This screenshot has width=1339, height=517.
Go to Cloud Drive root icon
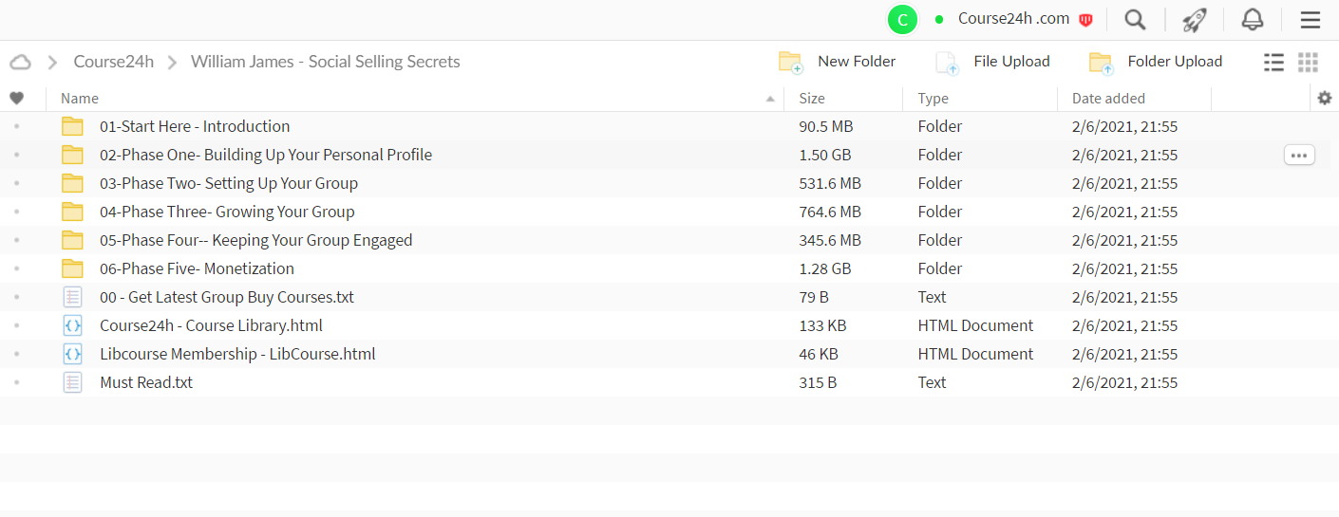coord(20,62)
